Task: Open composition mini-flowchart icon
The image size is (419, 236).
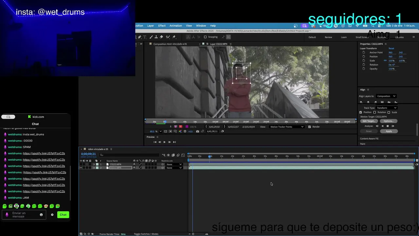Action: [x=164, y=155]
